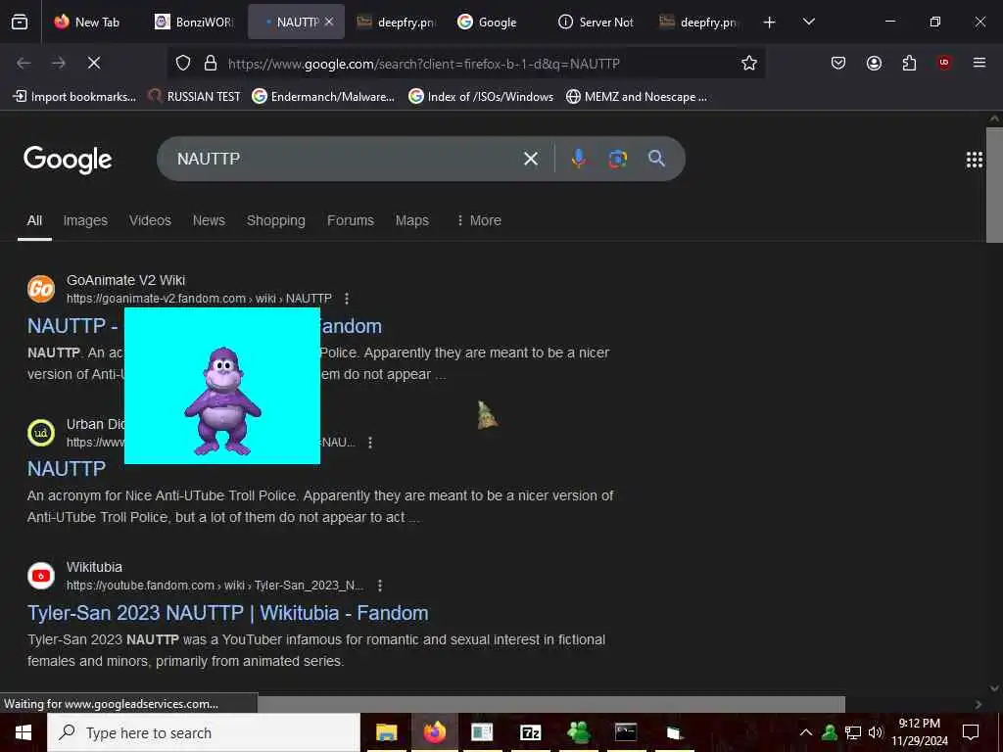View site security padlock info
The image size is (1003, 752).
[210, 64]
